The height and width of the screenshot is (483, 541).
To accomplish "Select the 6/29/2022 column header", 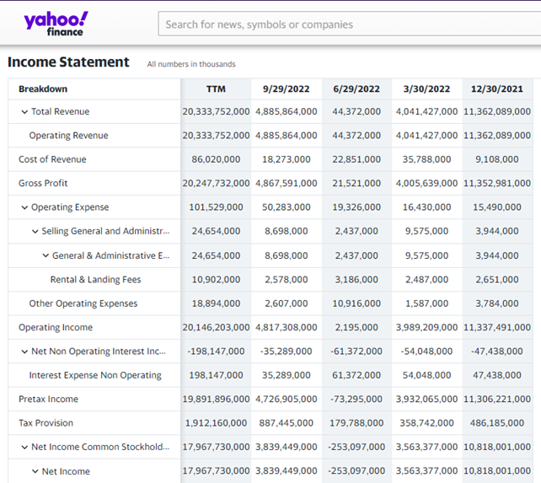I will tap(356, 89).
